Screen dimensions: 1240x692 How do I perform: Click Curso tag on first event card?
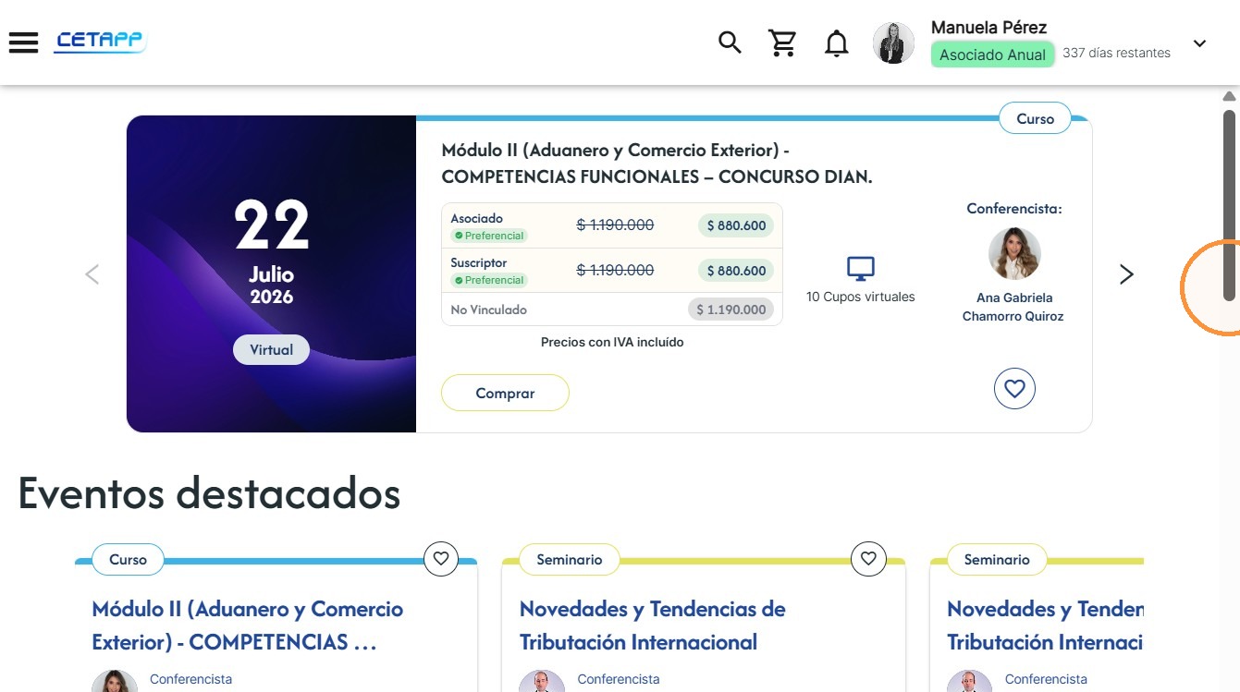(128, 559)
